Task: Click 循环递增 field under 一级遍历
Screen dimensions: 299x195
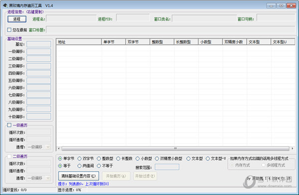Action: pos(39,139)
